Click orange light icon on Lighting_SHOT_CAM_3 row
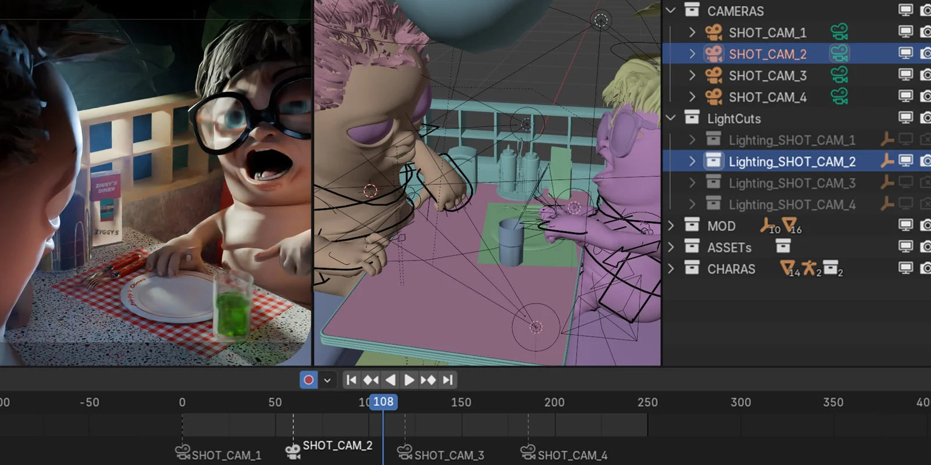 (887, 183)
